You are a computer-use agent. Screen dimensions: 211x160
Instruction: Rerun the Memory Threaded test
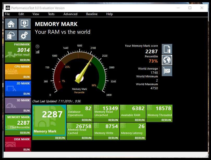[166, 120]
